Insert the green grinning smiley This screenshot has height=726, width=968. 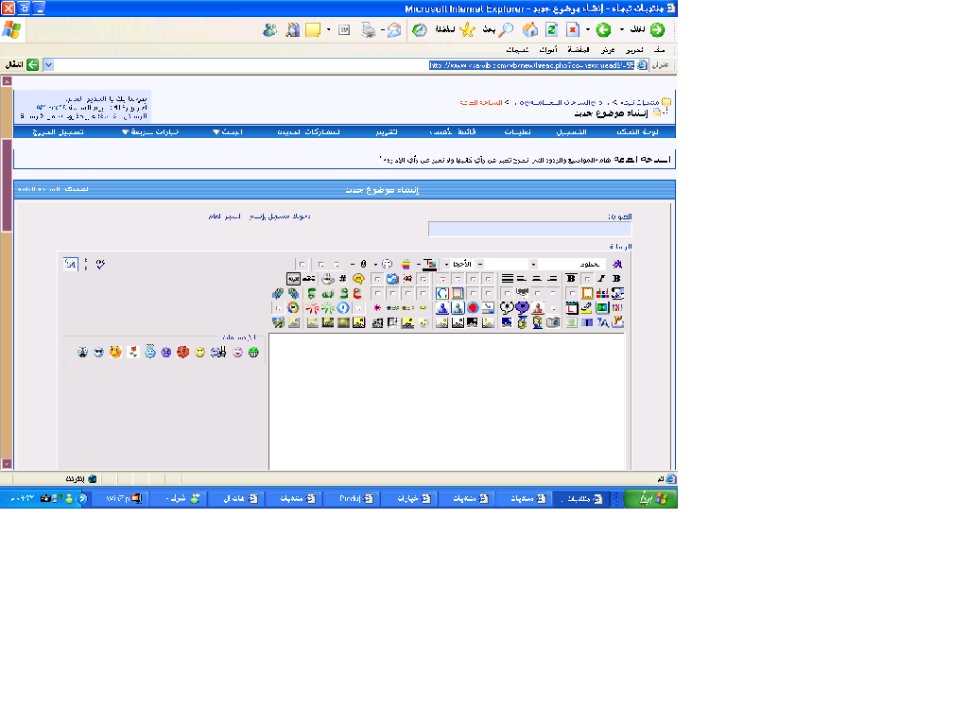click(253, 352)
